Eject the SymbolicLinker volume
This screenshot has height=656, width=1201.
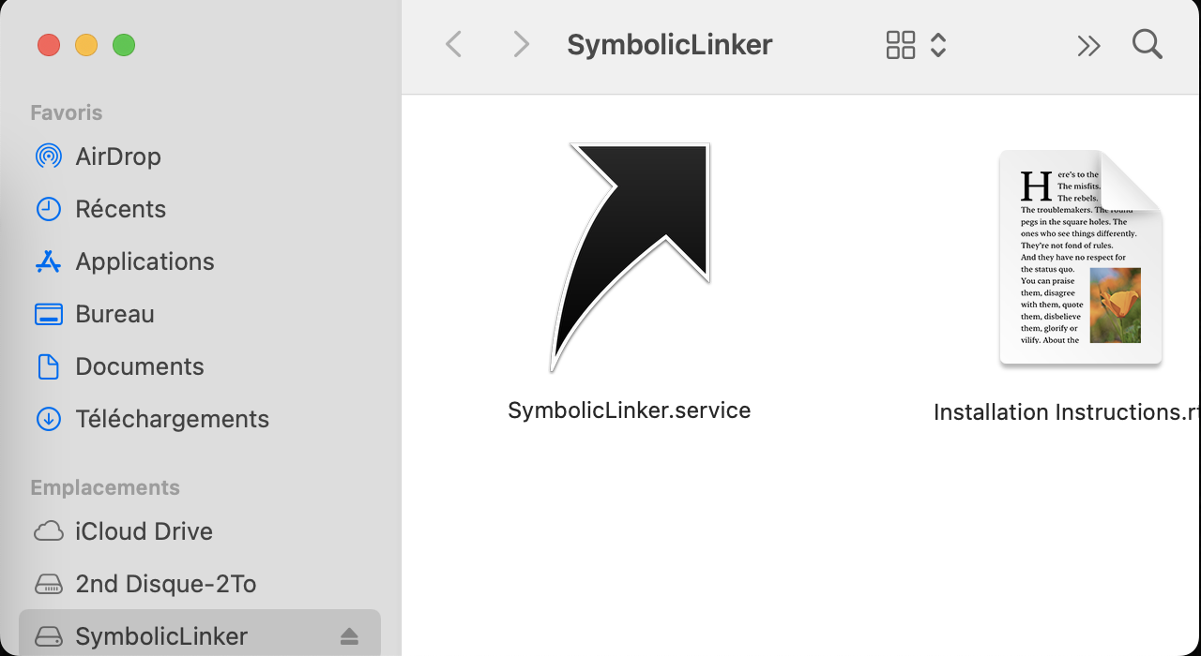(349, 636)
